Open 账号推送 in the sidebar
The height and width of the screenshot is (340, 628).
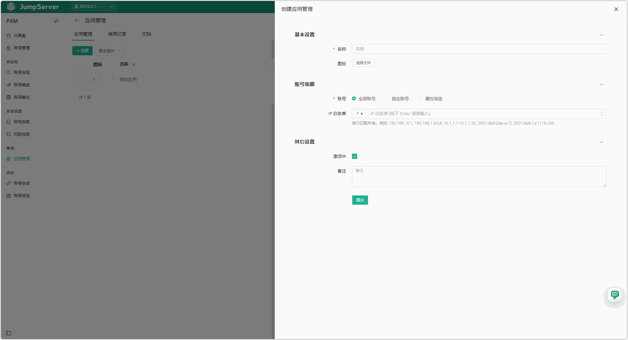pyautogui.click(x=22, y=85)
